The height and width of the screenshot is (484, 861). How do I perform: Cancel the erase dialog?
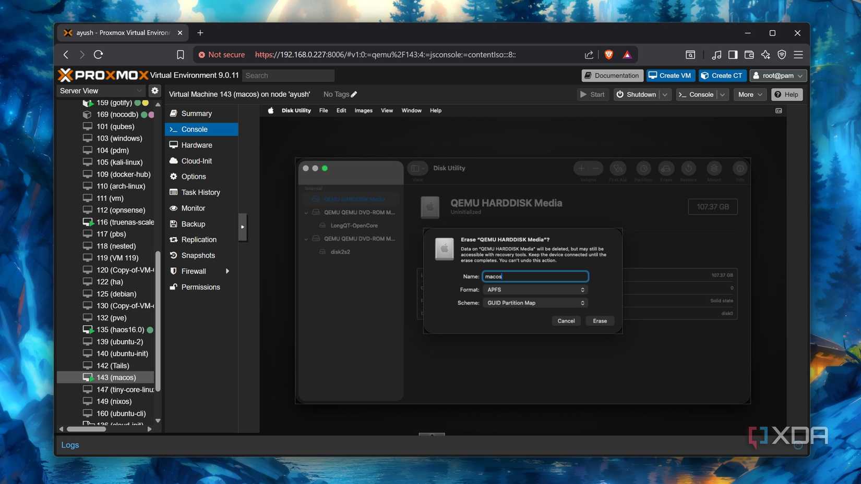[x=566, y=321]
